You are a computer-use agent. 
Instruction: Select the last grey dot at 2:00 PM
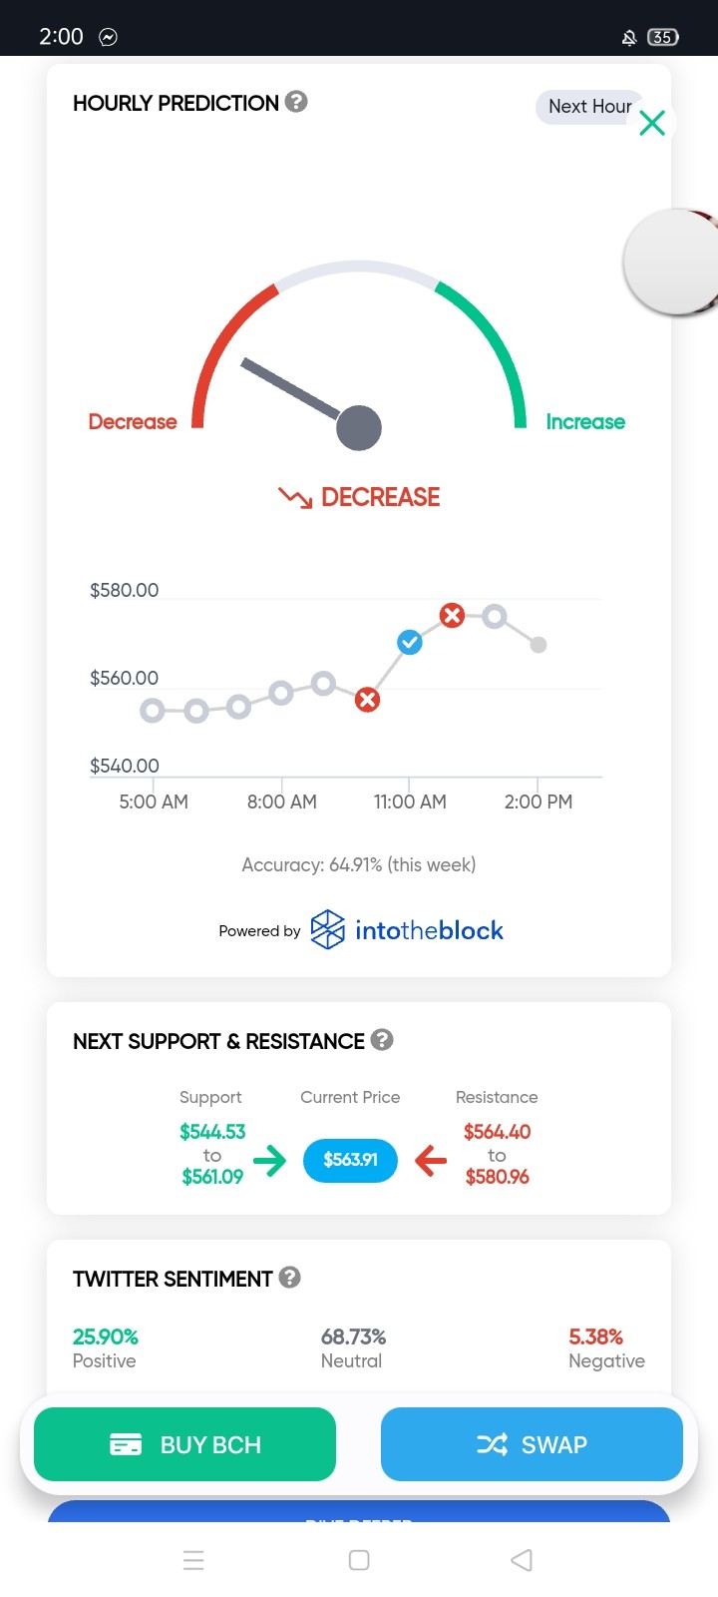(x=538, y=645)
